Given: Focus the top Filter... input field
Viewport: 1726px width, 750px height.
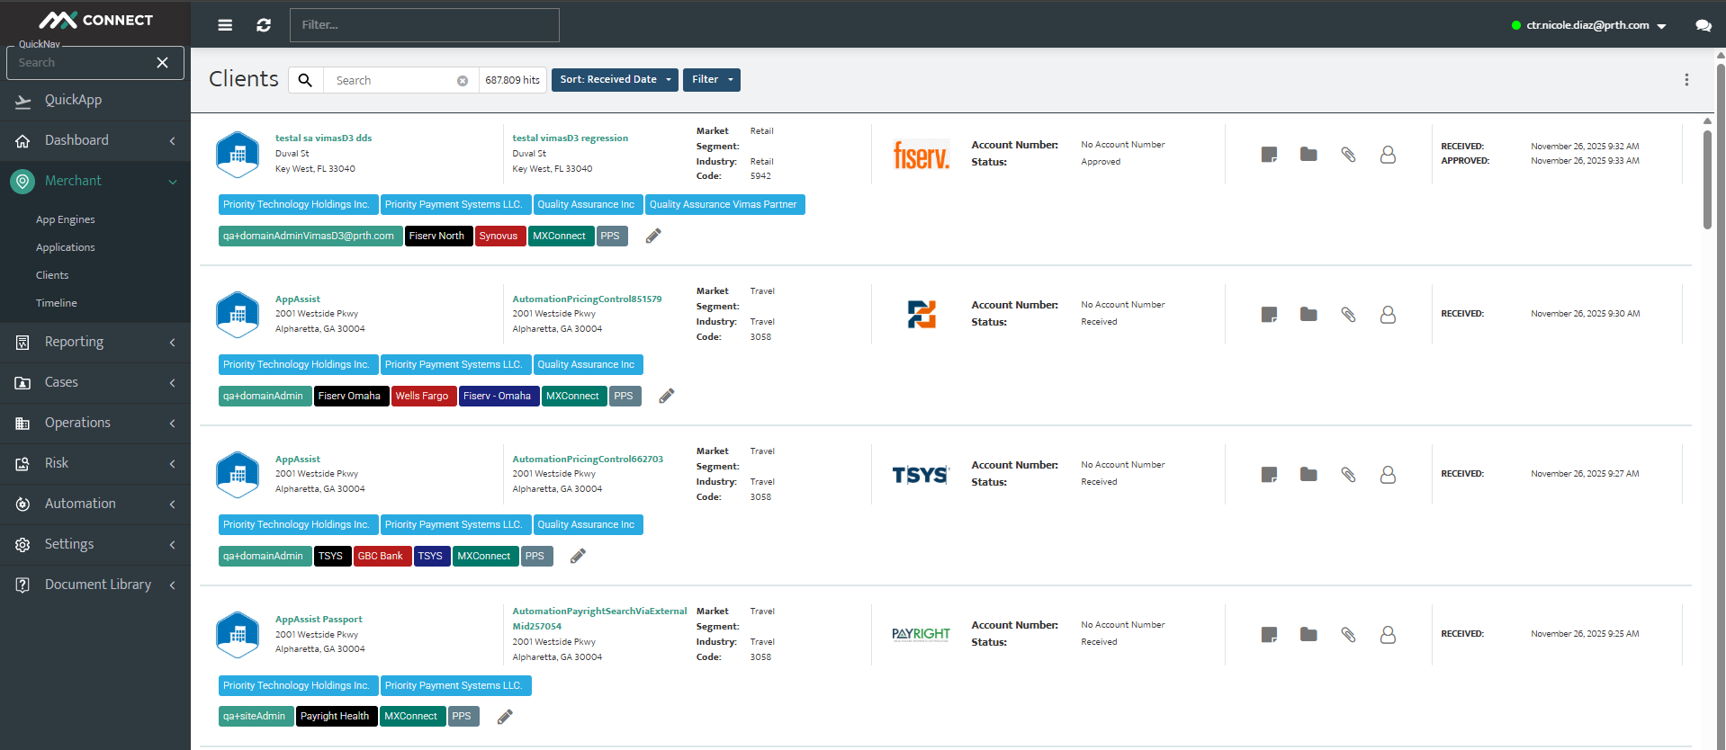Looking at the screenshot, I should [424, 25].
